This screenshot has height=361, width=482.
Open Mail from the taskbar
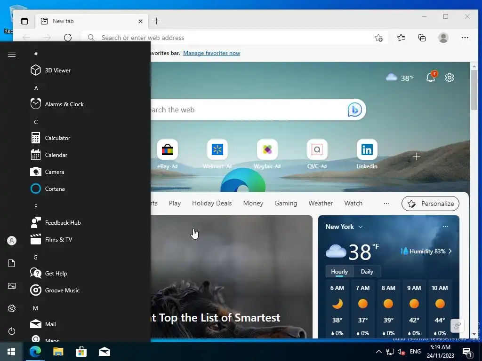point(104,352)
